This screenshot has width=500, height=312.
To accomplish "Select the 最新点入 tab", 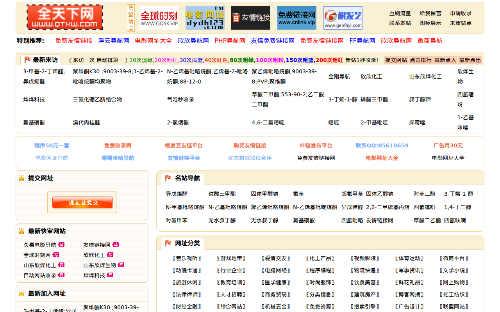I will [x=445, y=60].
